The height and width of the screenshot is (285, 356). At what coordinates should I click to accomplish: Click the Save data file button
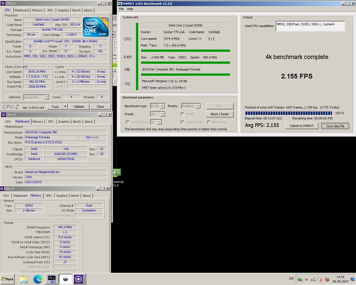(x=335, y=126)
